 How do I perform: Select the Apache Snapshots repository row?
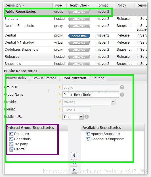[x=75, y=27]
